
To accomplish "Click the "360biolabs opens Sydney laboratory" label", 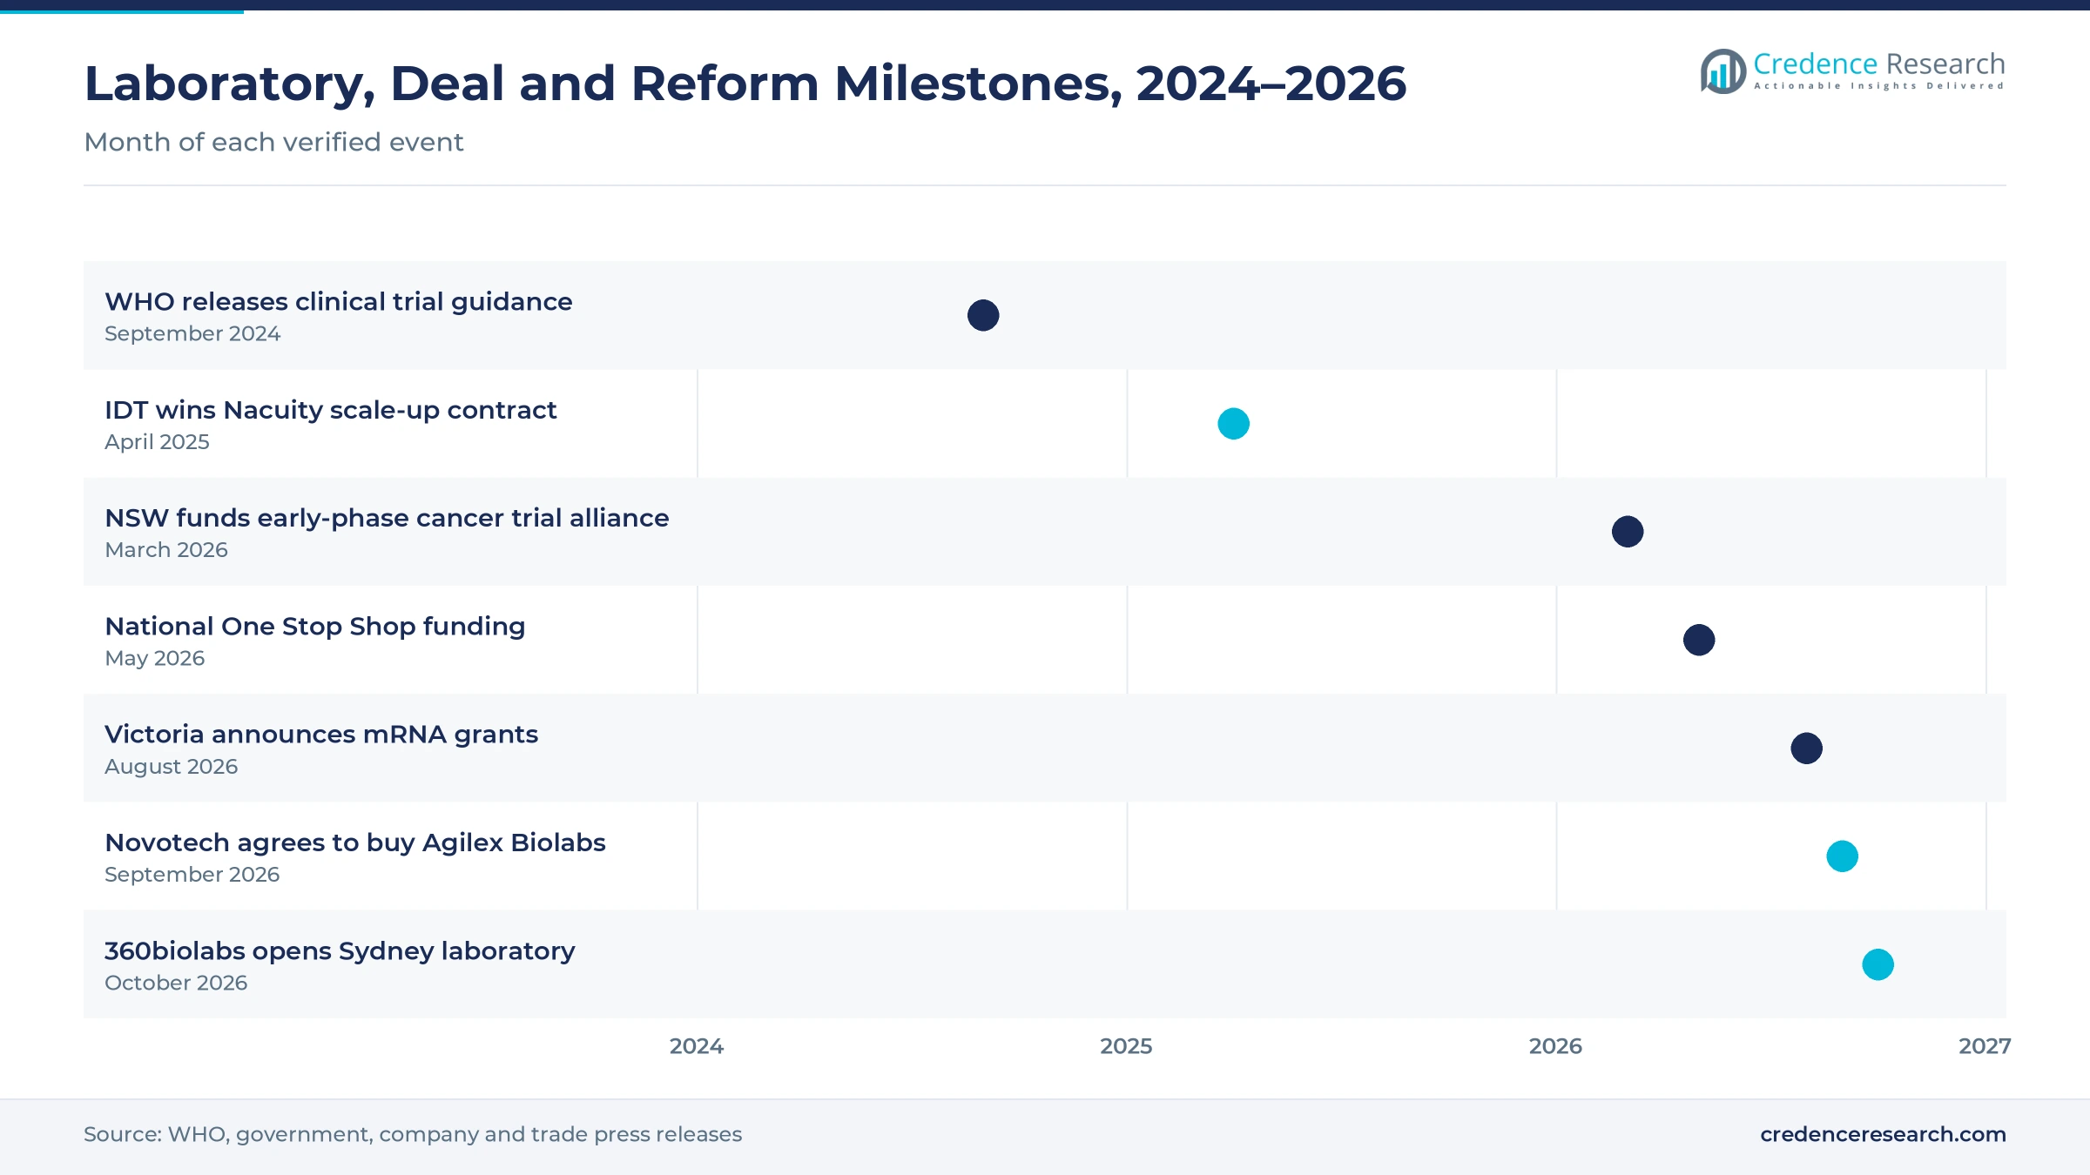I will [340, 950].
